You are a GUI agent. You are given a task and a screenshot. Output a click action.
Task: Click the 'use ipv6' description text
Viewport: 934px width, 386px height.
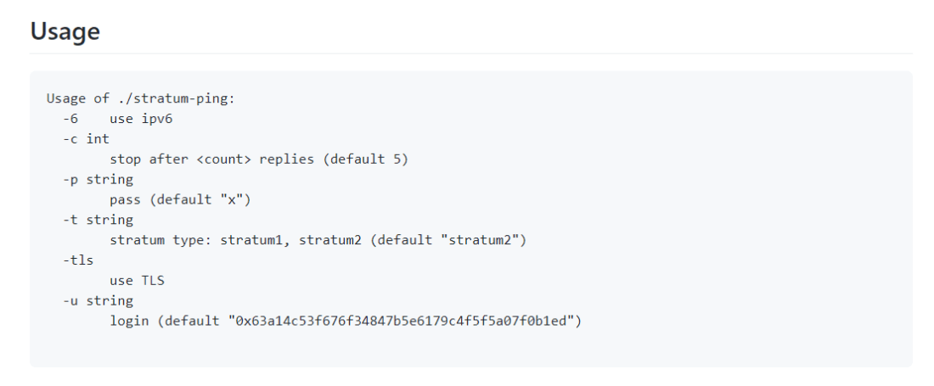[141, 119]
